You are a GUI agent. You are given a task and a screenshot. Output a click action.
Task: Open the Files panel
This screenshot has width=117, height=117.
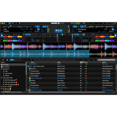[x=78, y=60]
